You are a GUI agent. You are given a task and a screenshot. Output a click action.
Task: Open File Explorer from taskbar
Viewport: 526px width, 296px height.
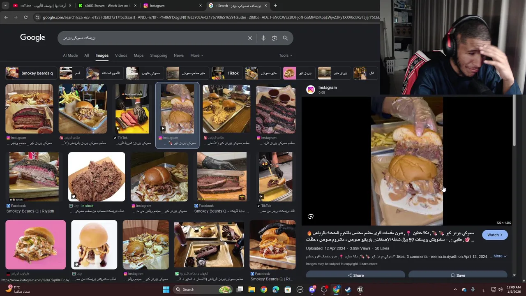point(252,289)
